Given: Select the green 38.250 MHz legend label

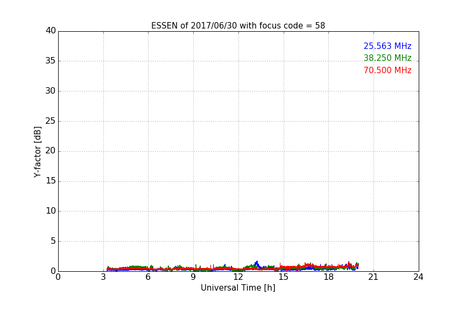Looking at the screenshot, I should point(387,58).
